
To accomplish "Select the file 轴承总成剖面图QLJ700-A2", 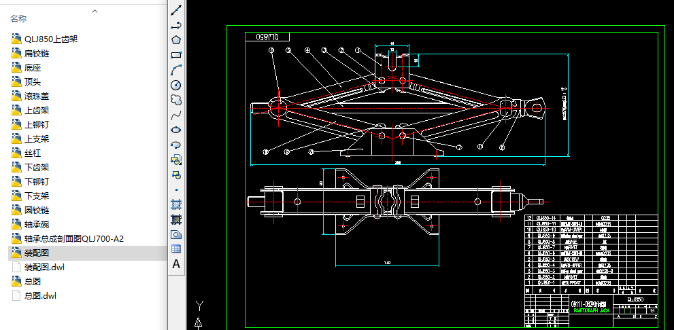I will (x=74, y=238).
